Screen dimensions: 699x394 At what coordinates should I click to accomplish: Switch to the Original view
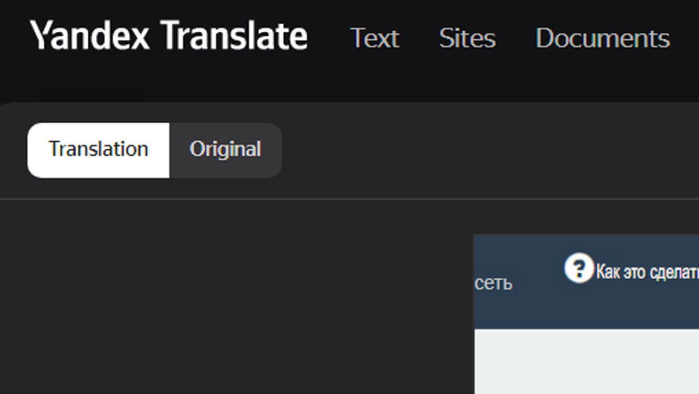[x=226, y=150]
